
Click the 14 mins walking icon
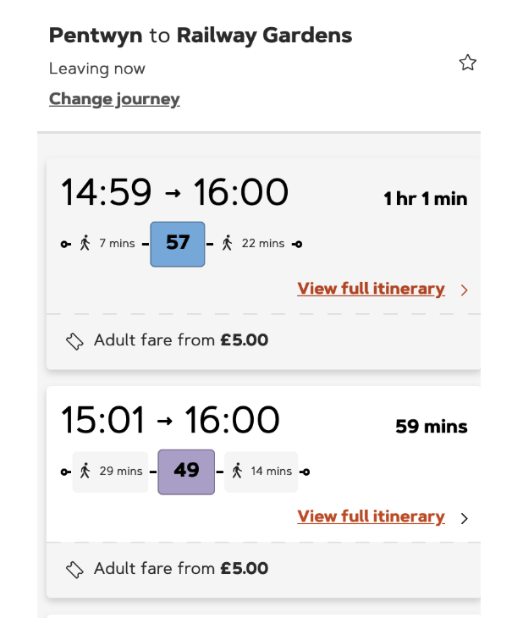(237, 472)
